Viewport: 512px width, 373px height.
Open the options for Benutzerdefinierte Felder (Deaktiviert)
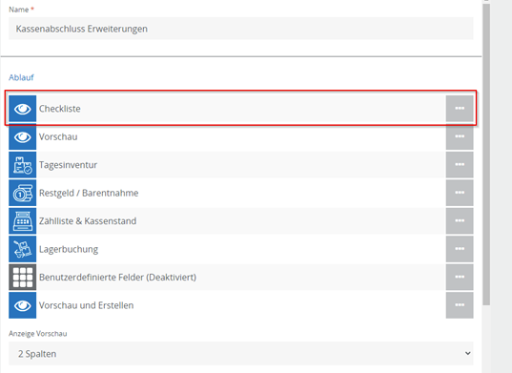[x=460, y=277]
